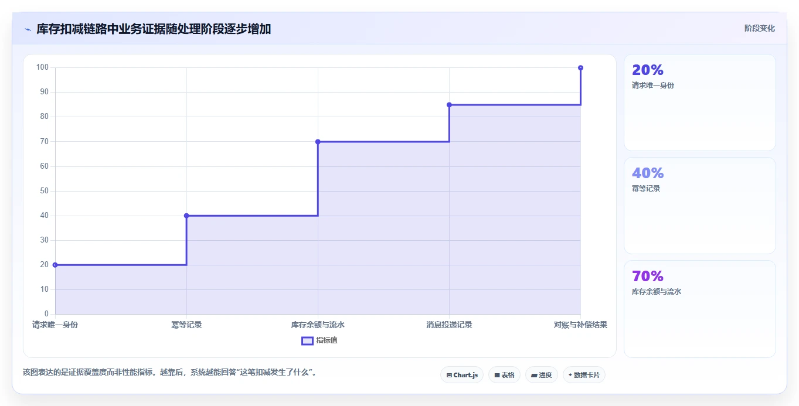Click the 指标值 legend label
This screenshot has height=406, width=799.
pyautogui.click(x=327, y=340)
